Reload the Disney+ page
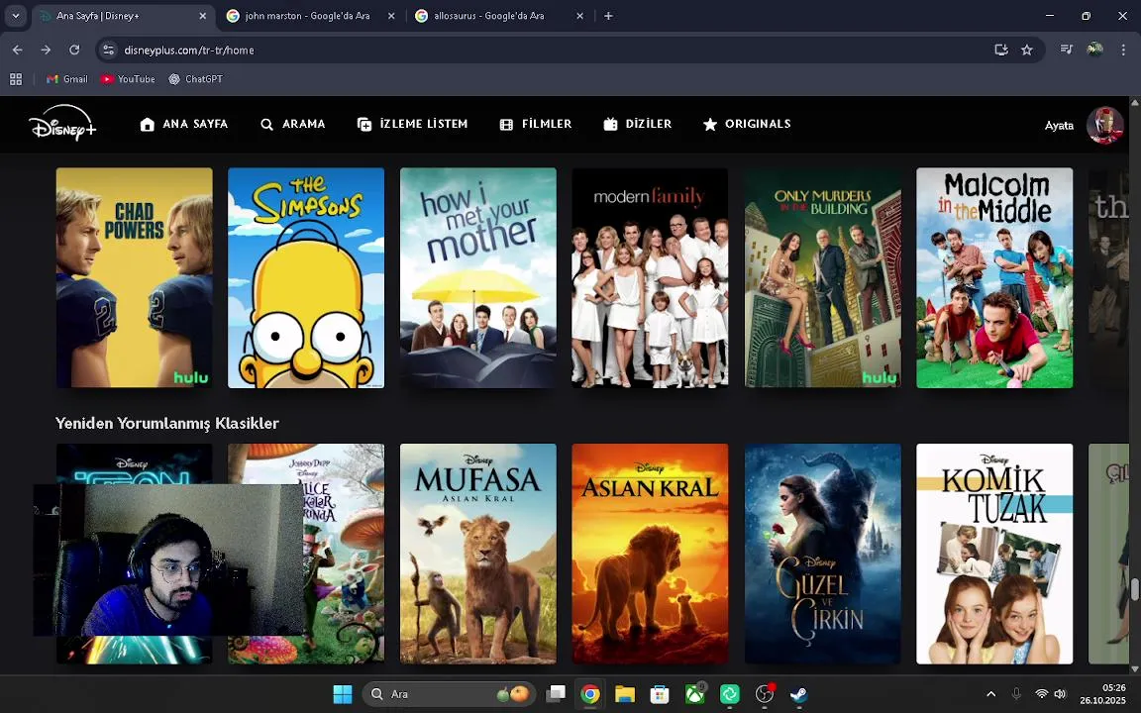 click(74, 51)
